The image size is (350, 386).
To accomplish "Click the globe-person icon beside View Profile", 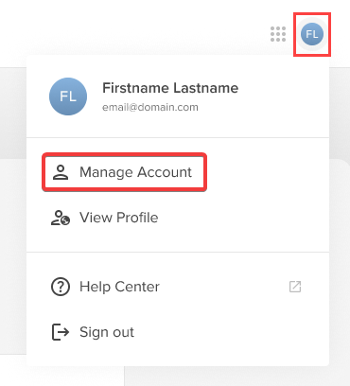I will (61, 218).
